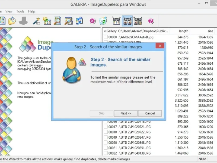
Task: Check the box for 00016 P1020718.JPG
Action: tap(106, 122)
